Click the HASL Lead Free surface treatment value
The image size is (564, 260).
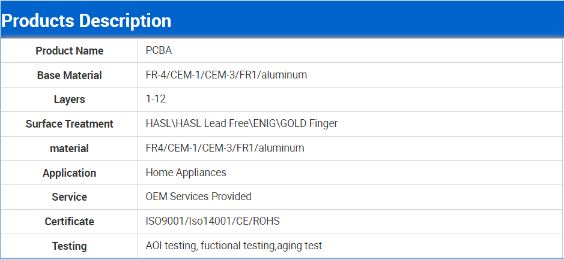click(x=241, y=124)
